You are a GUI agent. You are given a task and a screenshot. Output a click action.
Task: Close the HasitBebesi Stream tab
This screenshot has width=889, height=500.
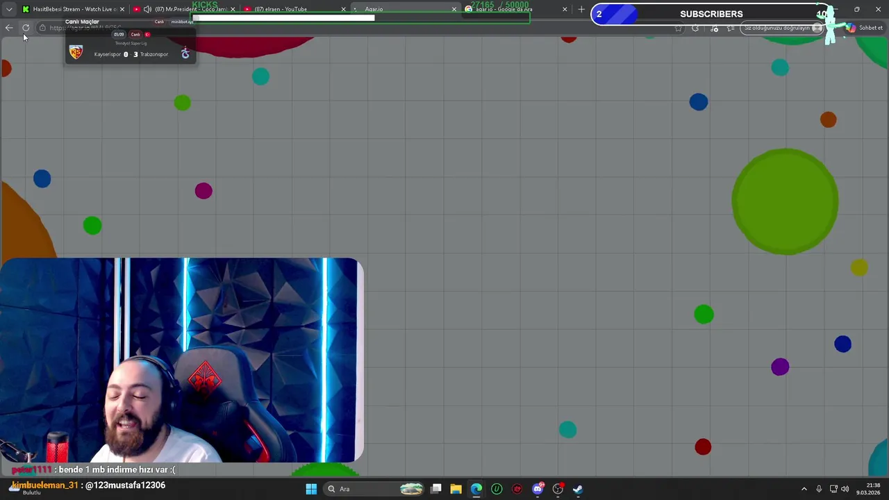[x=122, y=9]
